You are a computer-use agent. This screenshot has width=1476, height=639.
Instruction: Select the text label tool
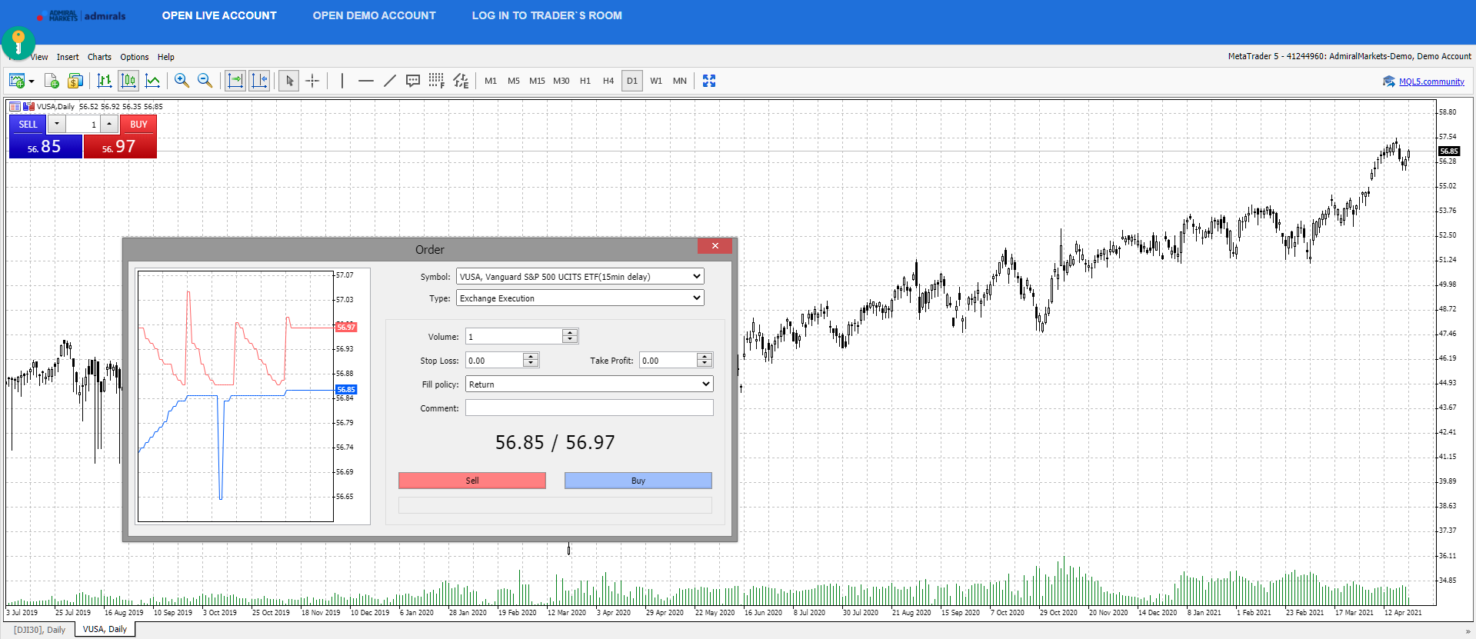click(413, 81)
